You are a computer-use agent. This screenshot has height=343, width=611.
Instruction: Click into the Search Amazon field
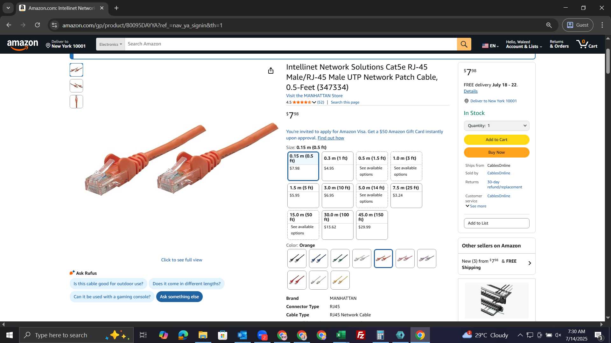point(291,44)
